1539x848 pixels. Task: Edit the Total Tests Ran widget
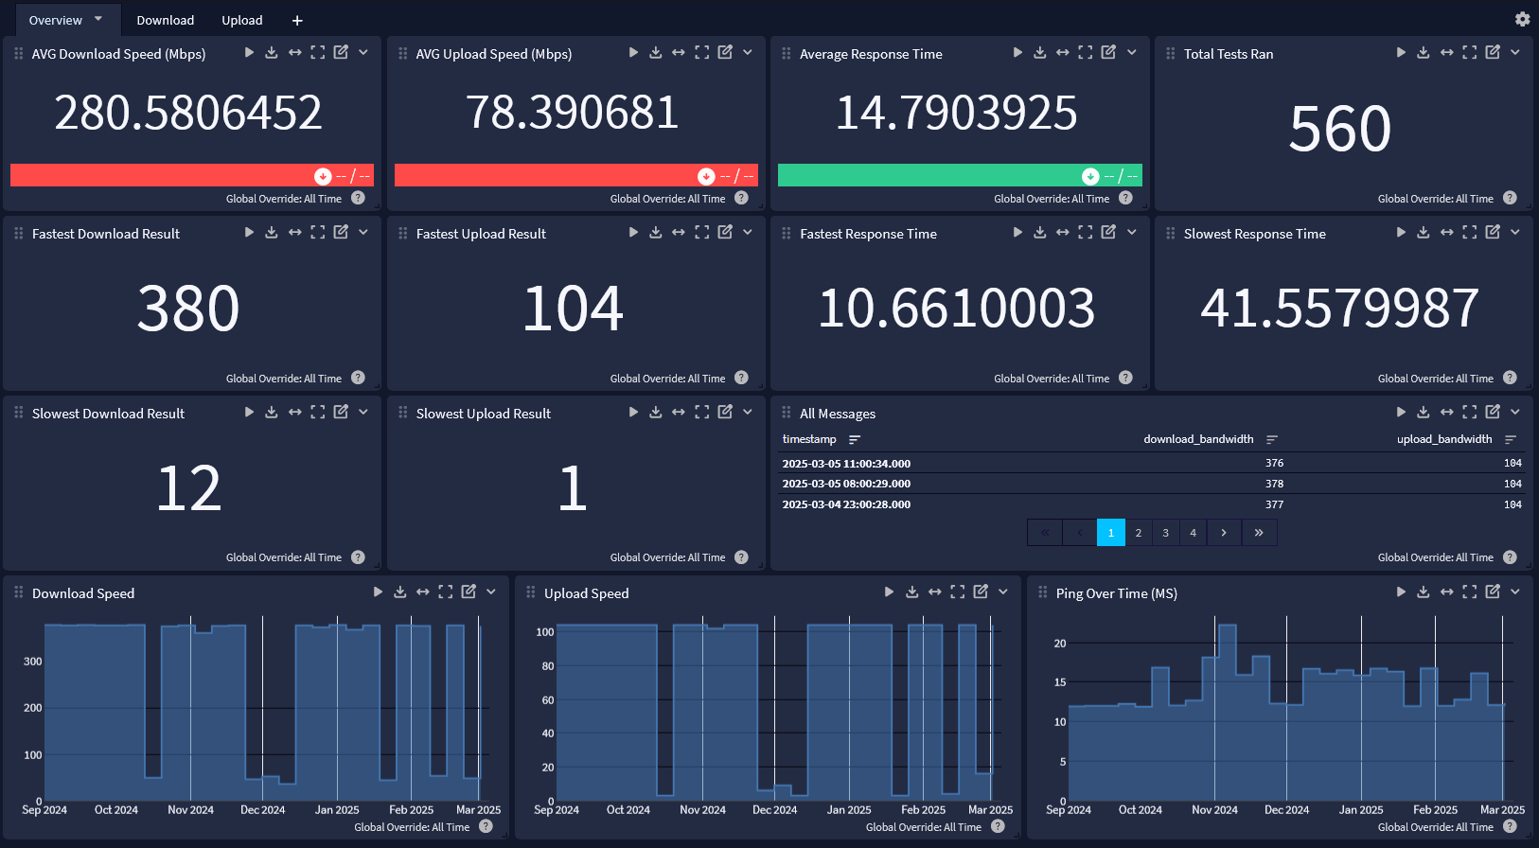click(x=1493, y=53)
